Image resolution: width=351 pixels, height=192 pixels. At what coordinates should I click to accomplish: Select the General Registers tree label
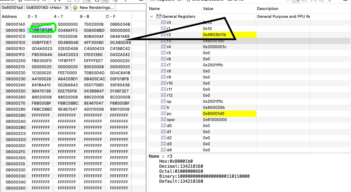click(179, 16)
